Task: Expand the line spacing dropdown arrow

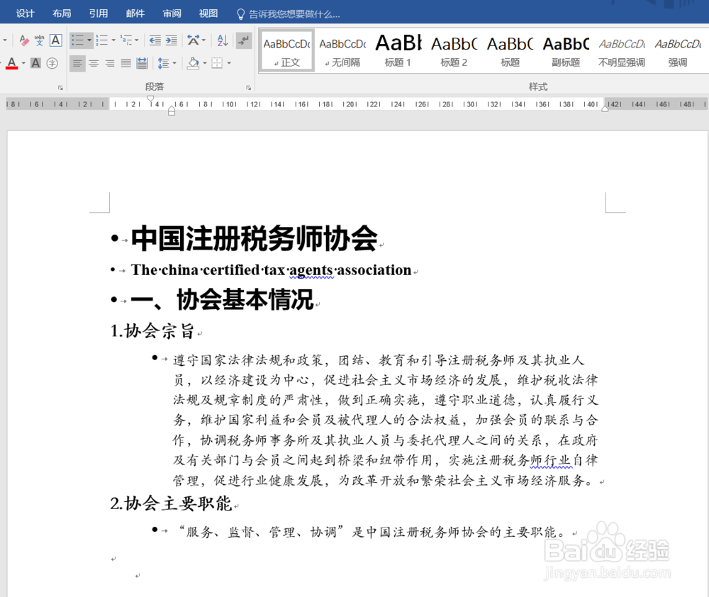Action: click(174, 63)
